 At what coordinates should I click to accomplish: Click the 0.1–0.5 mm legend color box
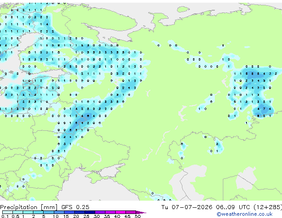pos(8,212)
